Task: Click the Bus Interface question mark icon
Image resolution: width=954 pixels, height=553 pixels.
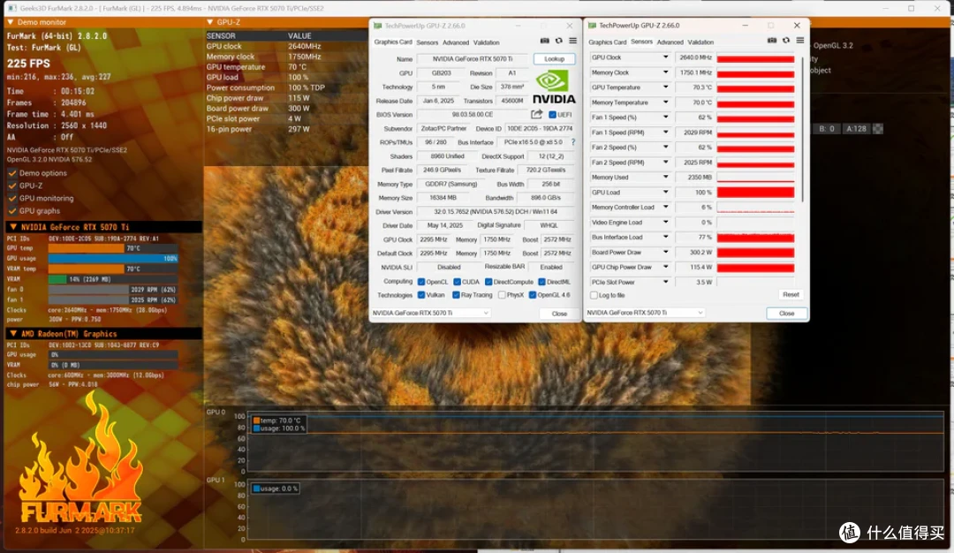Action: pyautogui.click(x=572, y=141)
